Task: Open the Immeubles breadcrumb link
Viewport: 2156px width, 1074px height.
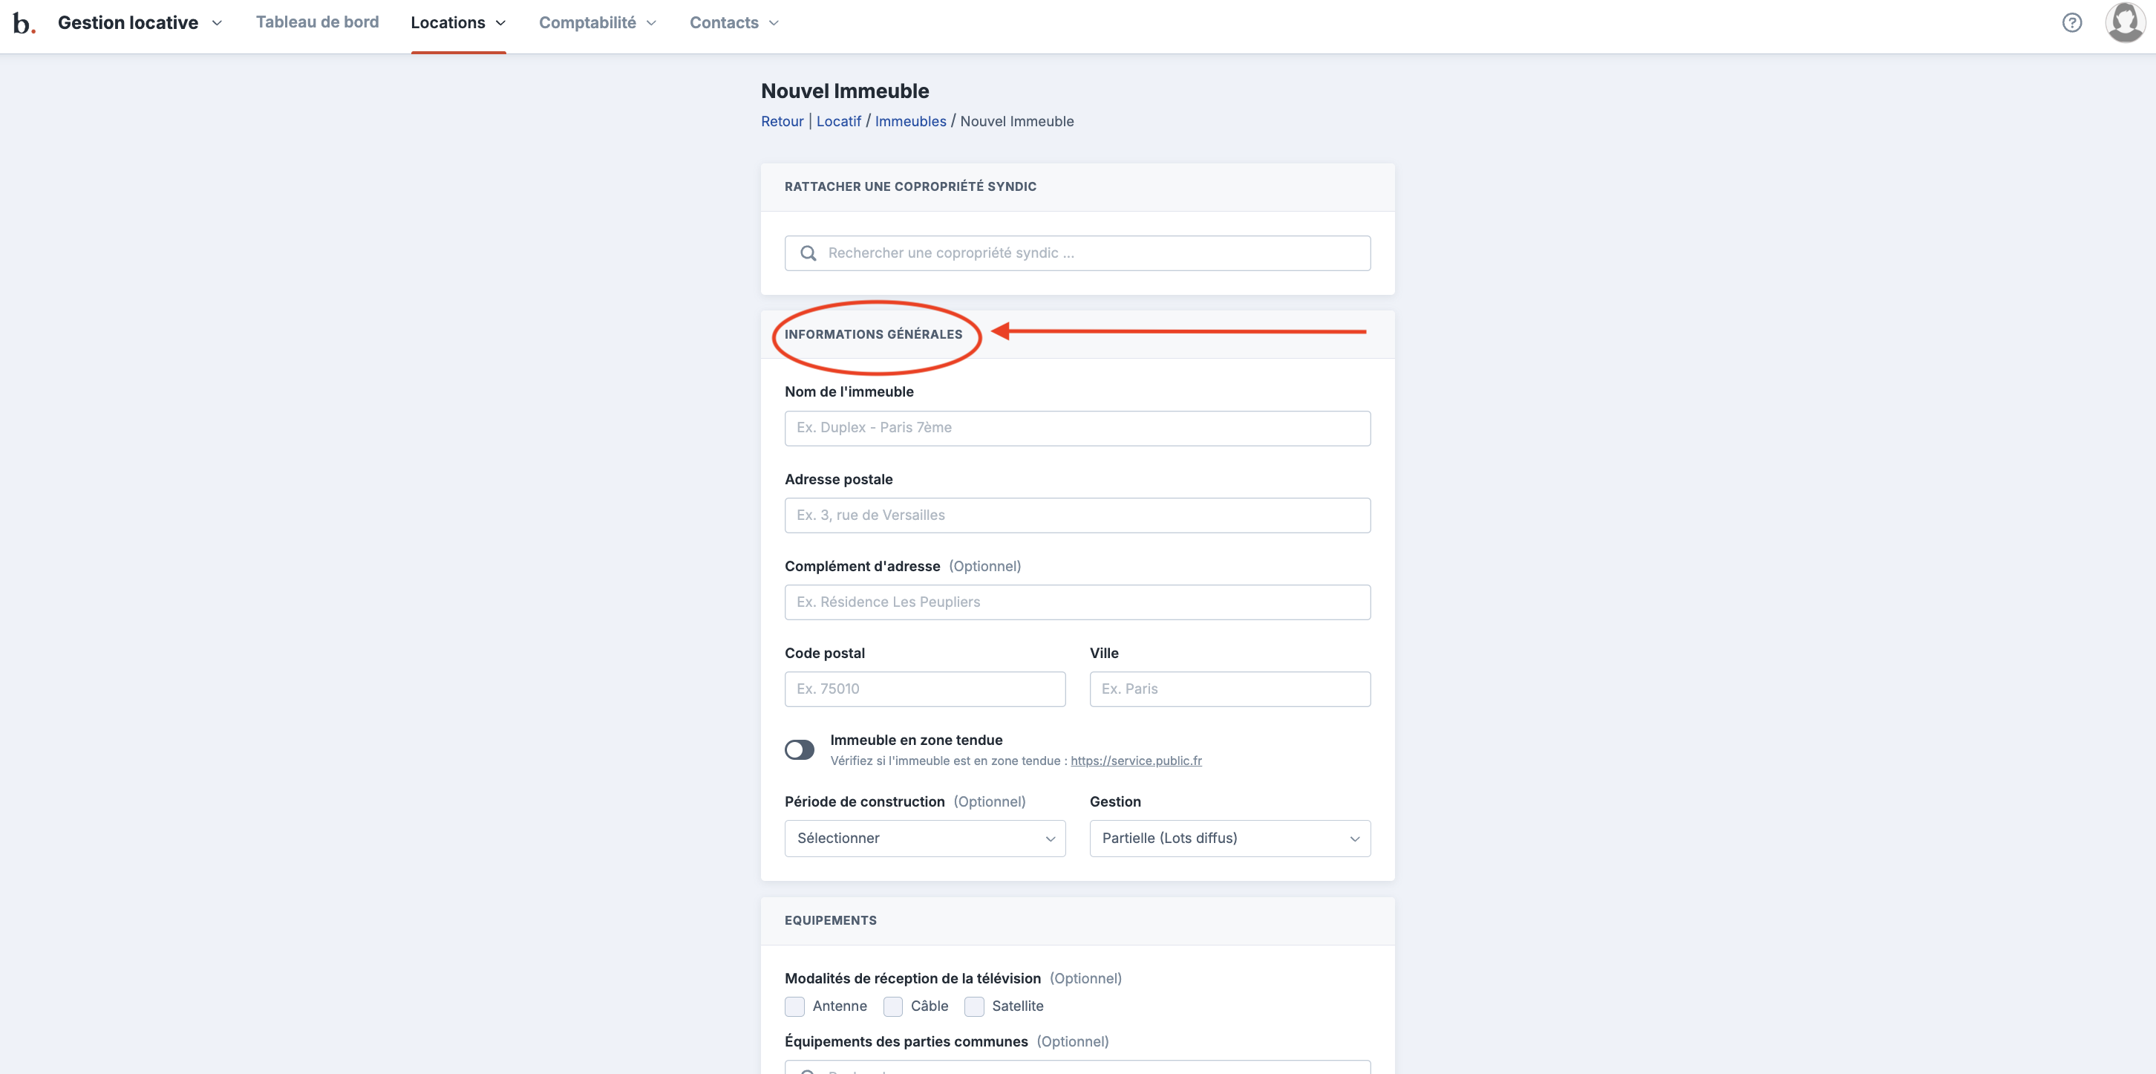Action: (x=909, y=121)
